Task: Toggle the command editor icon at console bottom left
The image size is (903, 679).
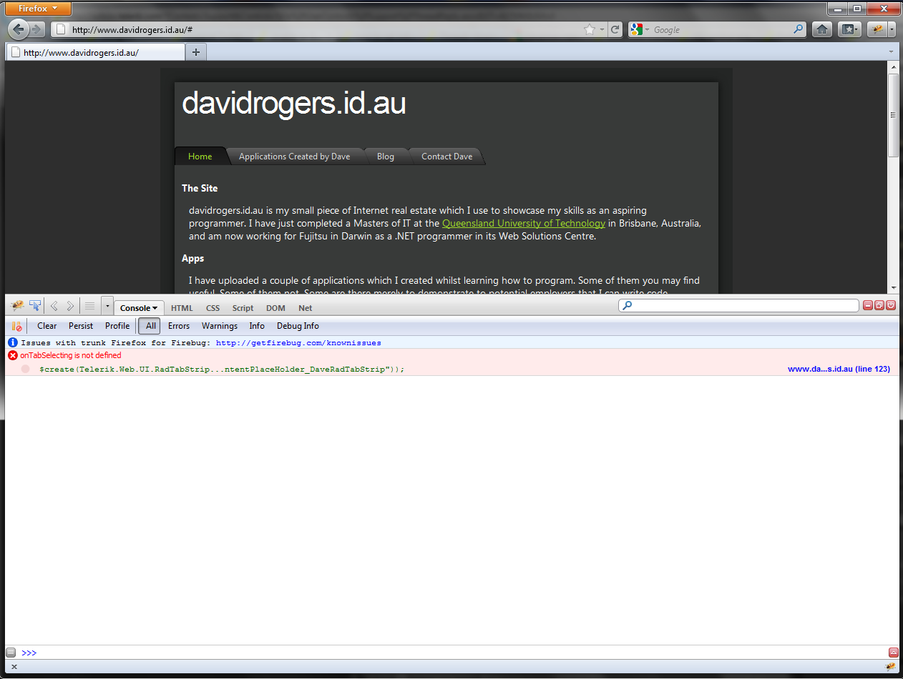Action: pos(11,653)
